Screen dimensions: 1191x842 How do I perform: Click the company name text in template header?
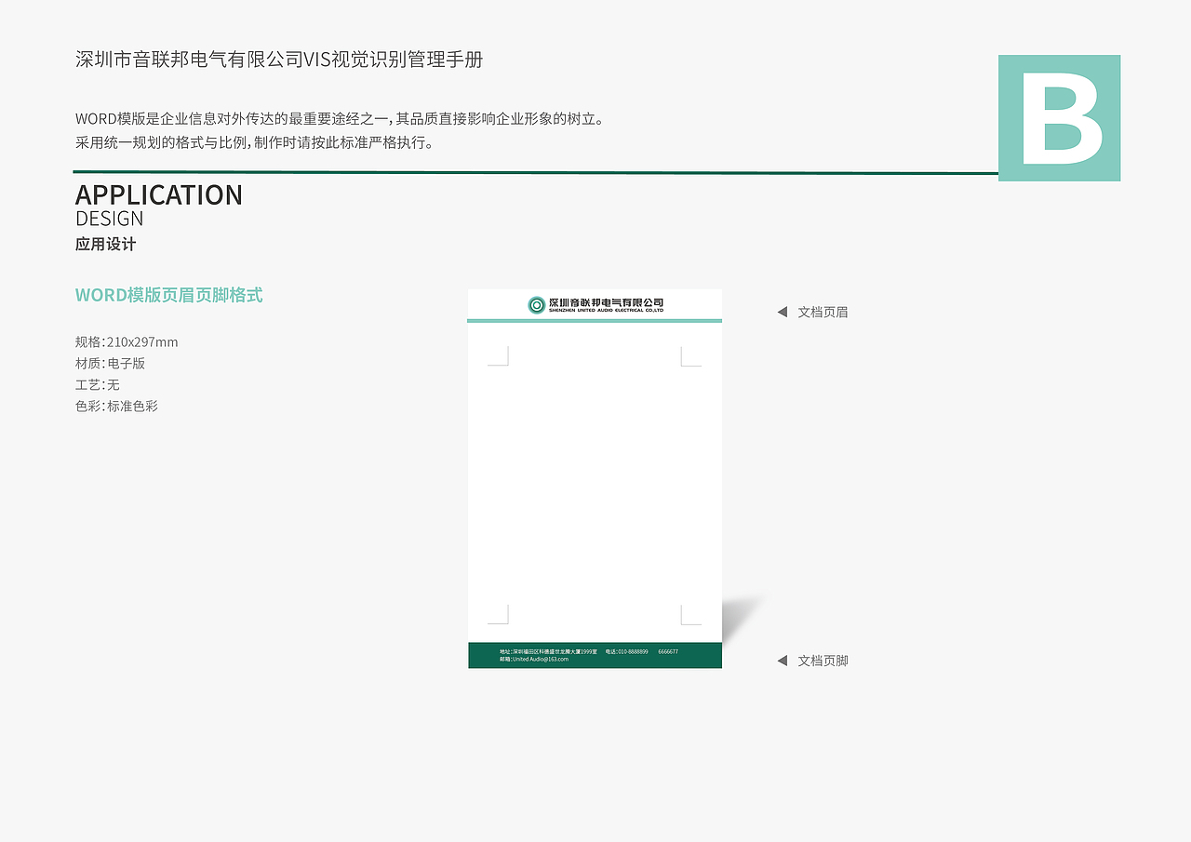(606, 304)
